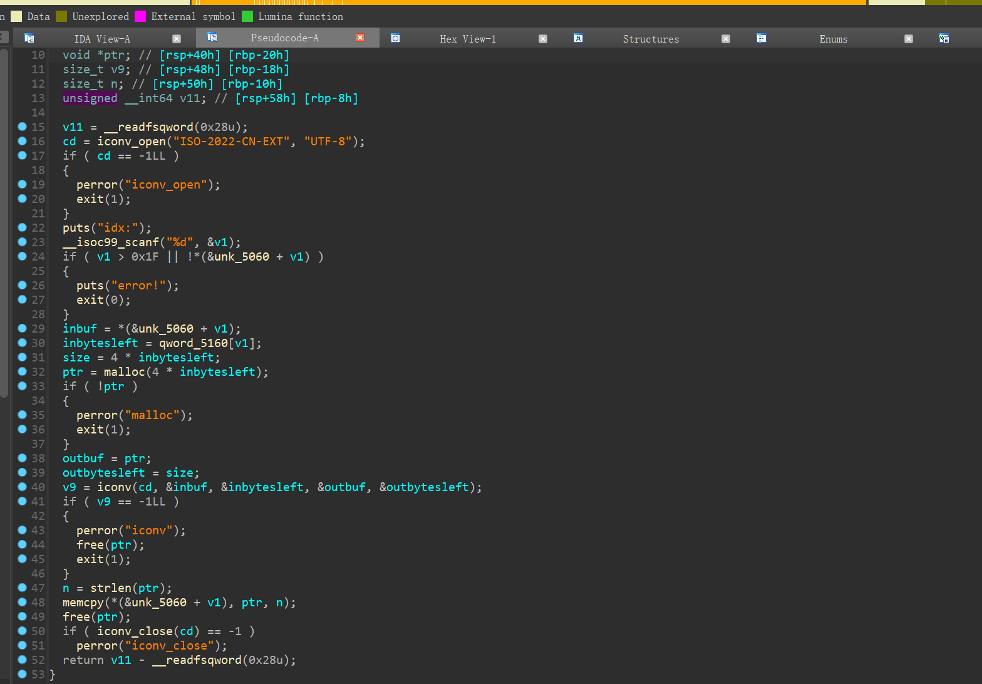The height and width of the screenshot is (684, 982).
Task: Click the Lumina function green swatch
Action: click(247, 16)
